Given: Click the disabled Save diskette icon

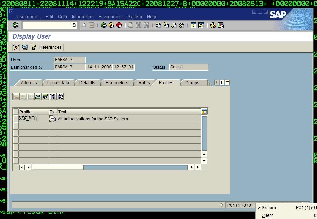Looking at the screenshot, I should [x=92, y=25].
